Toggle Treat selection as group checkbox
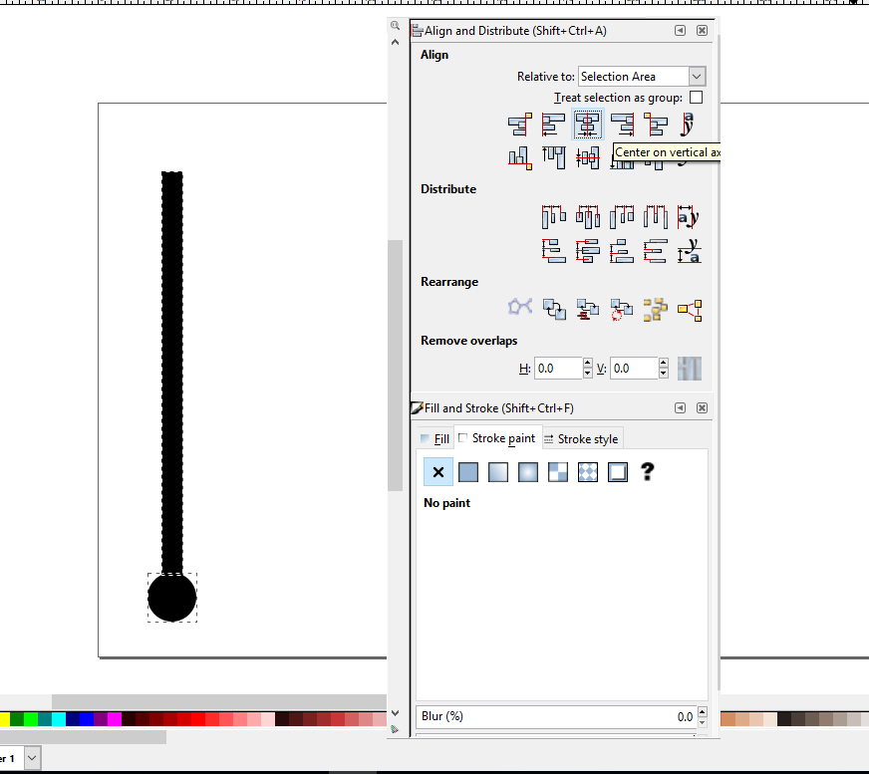 (x=696, y=98)
